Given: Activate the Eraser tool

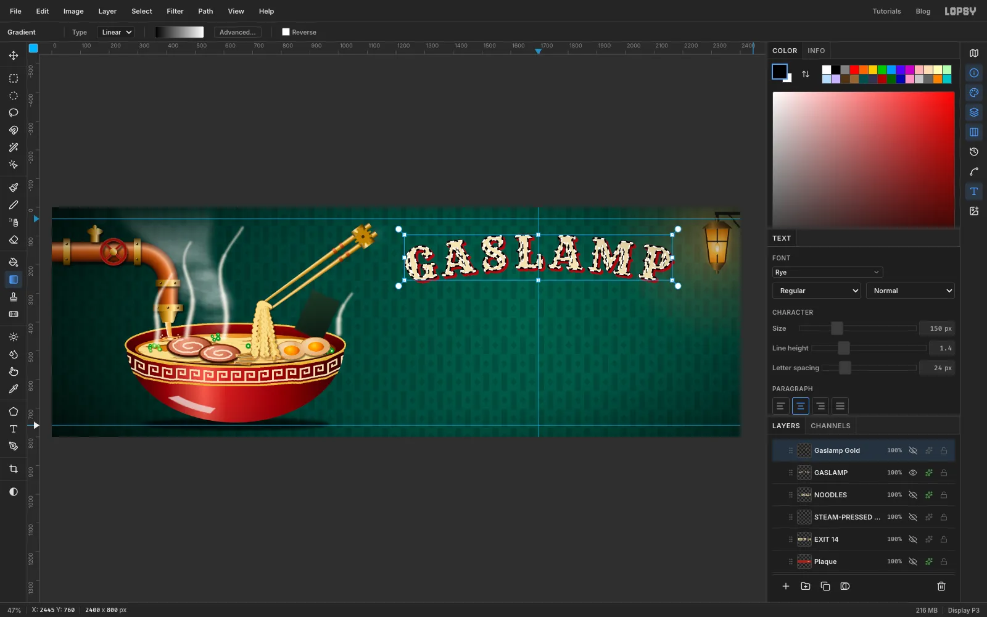Looking at the screenshot, I should coord(14,239).
